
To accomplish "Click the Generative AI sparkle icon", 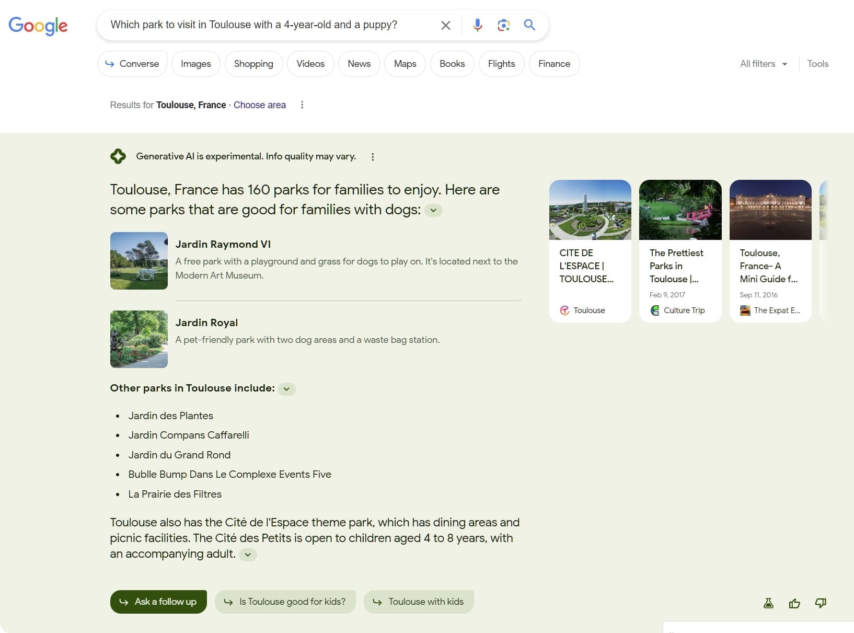I will (118, 156).
